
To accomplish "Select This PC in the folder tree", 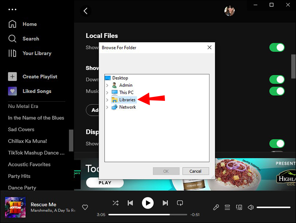I will 126,92.
